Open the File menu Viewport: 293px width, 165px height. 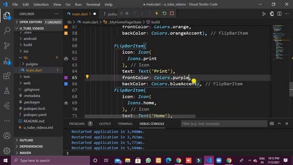[15, 4]
